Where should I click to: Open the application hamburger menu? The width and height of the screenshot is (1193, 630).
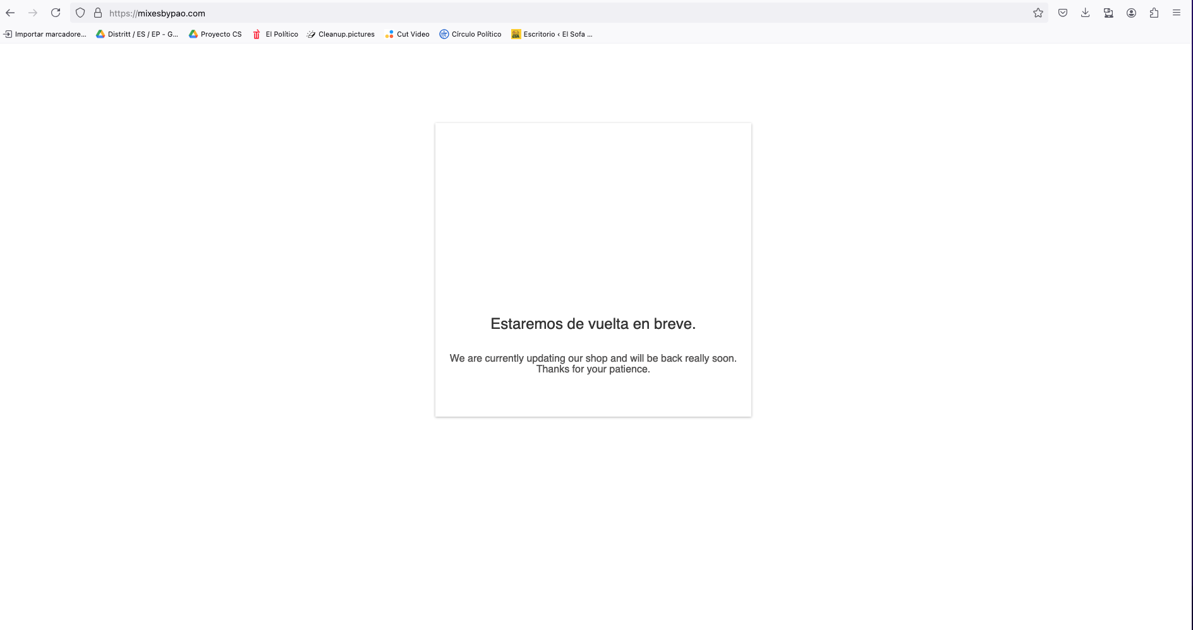pyautogui.click(x=1177, y=13)
